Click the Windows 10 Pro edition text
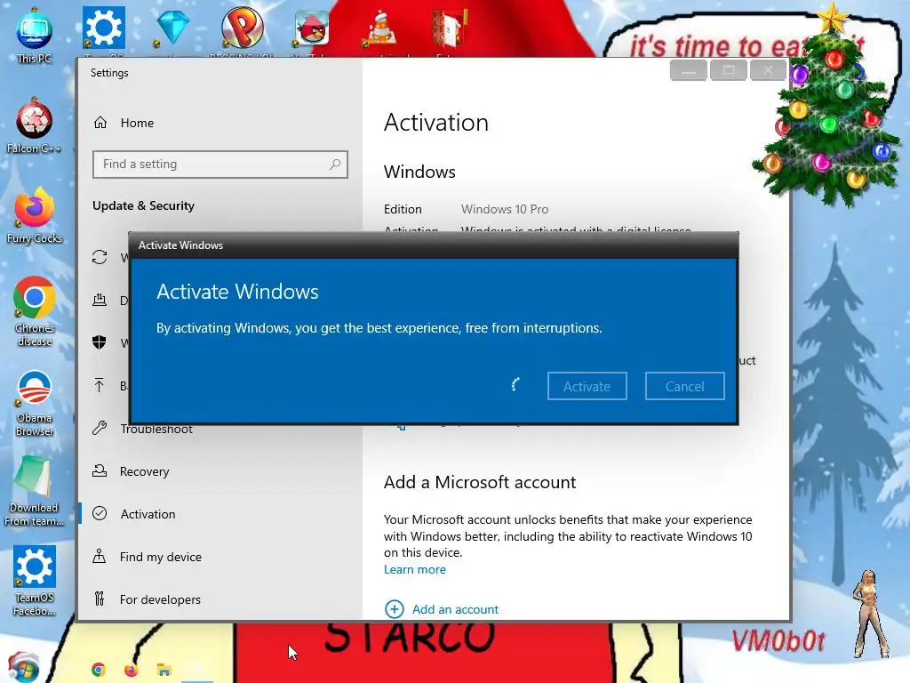 505,209
